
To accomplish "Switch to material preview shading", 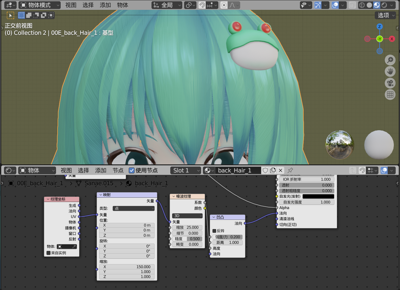I will click(x=377, y=5).
